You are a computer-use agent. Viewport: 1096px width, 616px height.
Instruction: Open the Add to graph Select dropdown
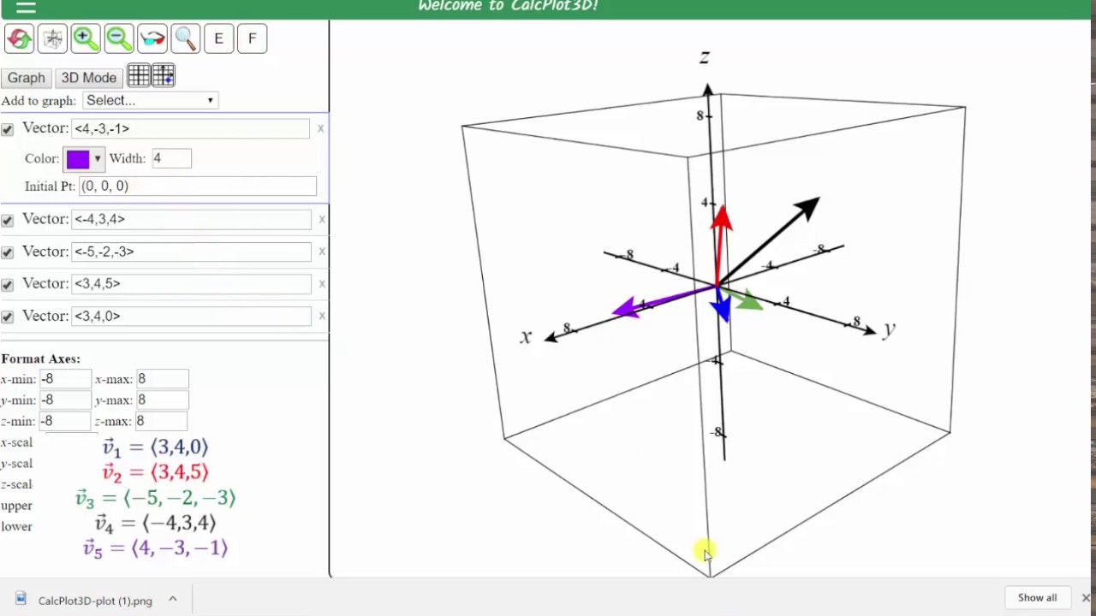[x=149, y=100]
